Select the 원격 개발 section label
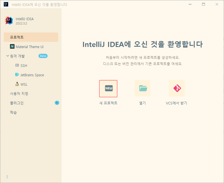 point(17,56)
